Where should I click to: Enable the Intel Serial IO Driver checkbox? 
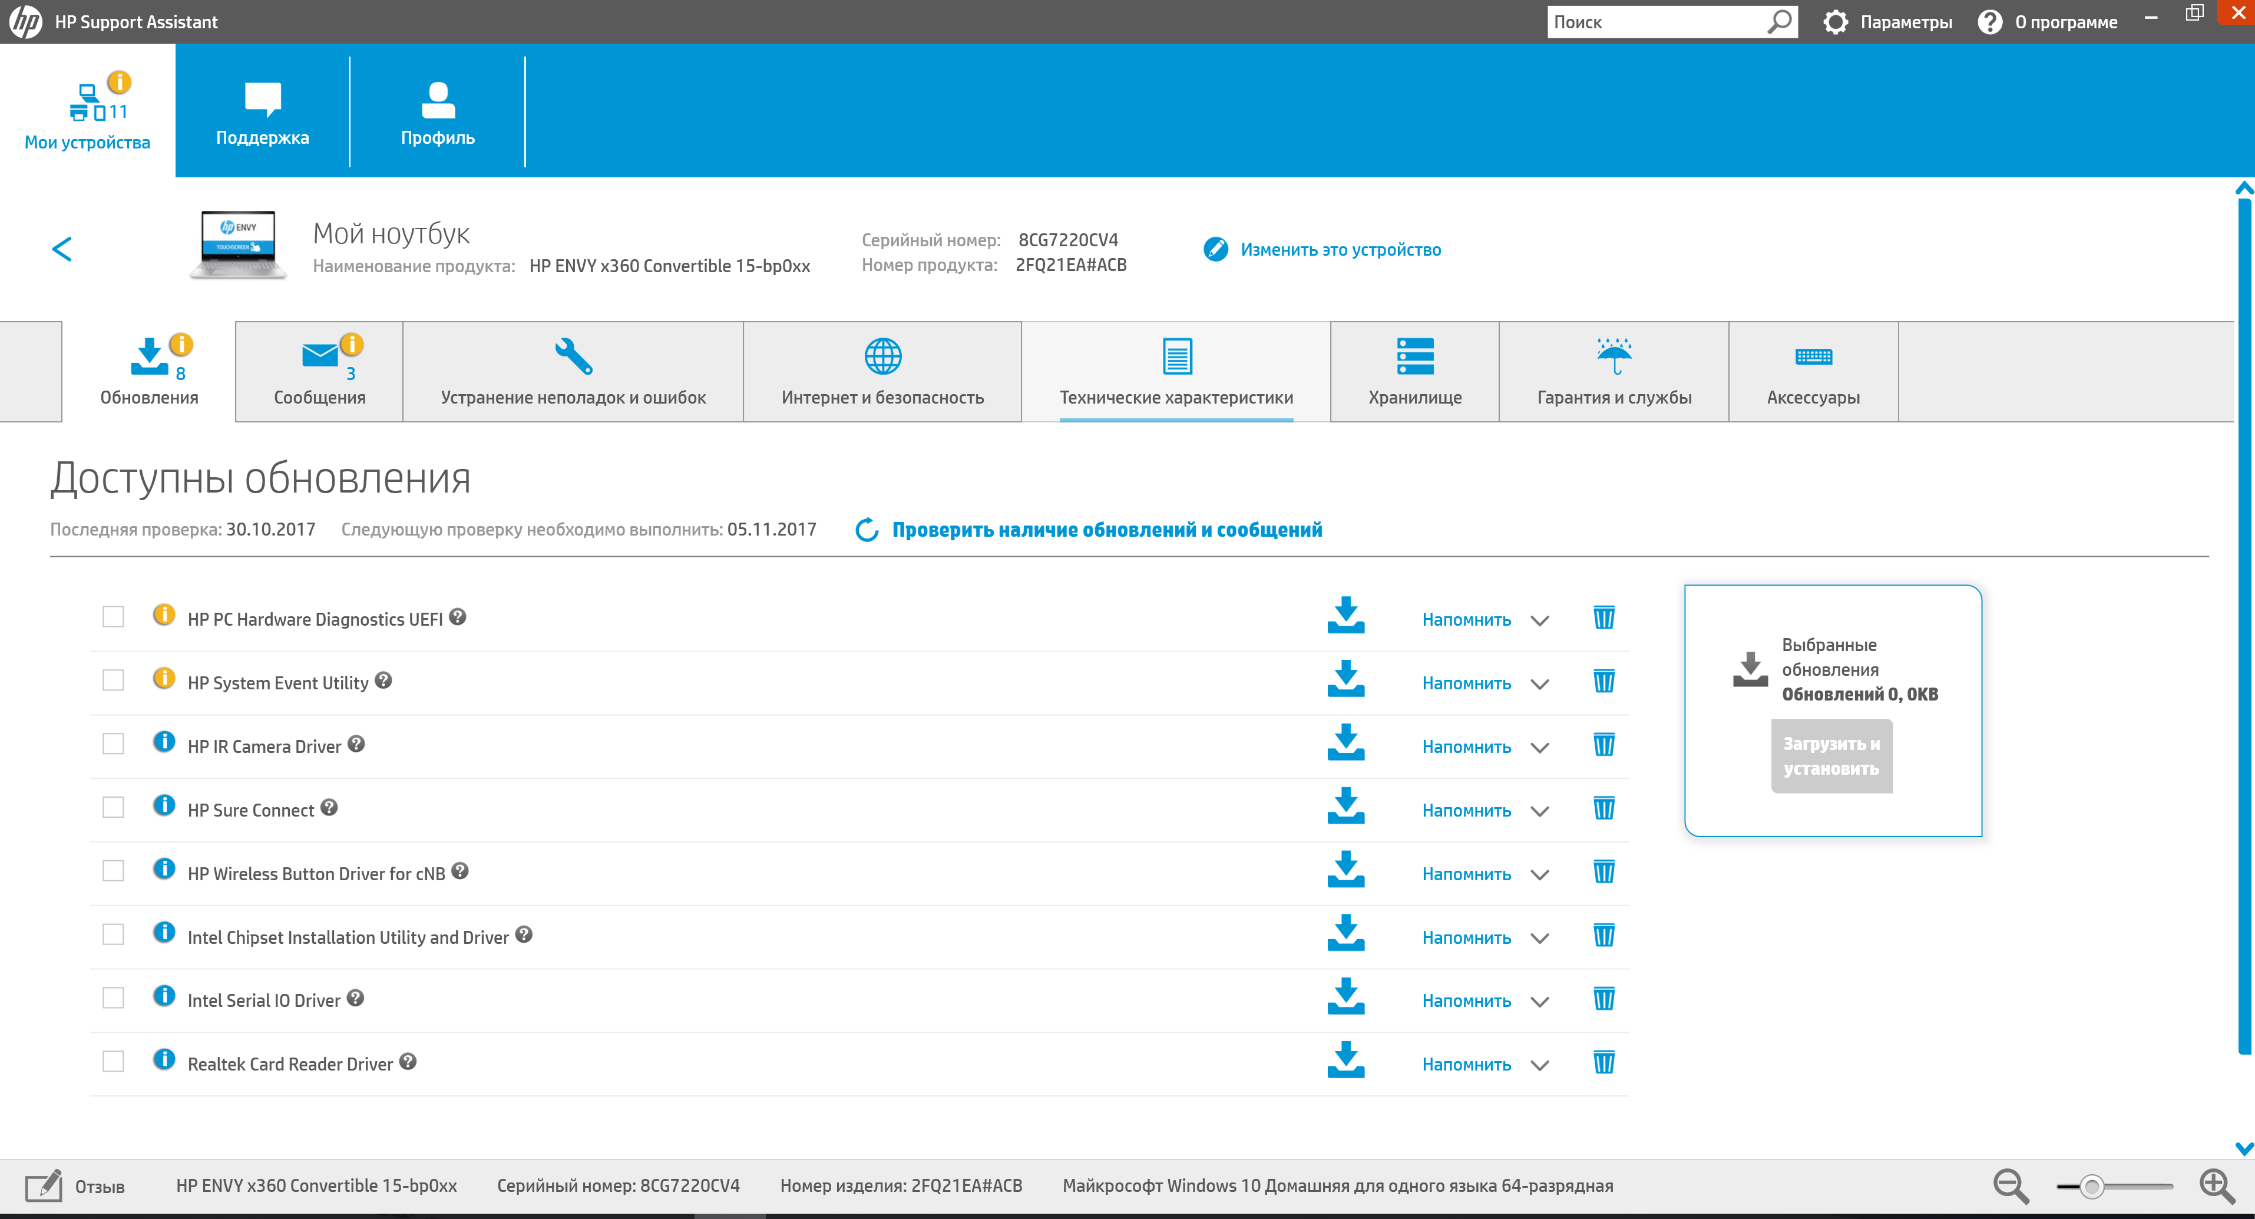[113, 997]
